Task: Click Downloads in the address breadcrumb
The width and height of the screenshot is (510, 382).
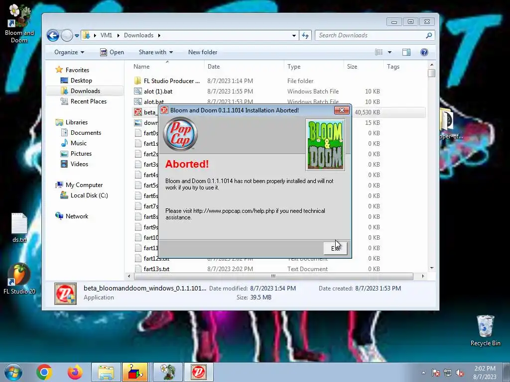Action: point(138,35)
